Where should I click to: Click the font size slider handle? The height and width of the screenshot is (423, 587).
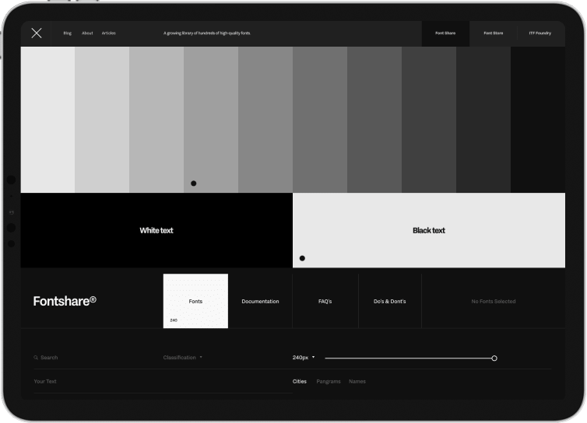pyautogui.click(x=494, y=358)
